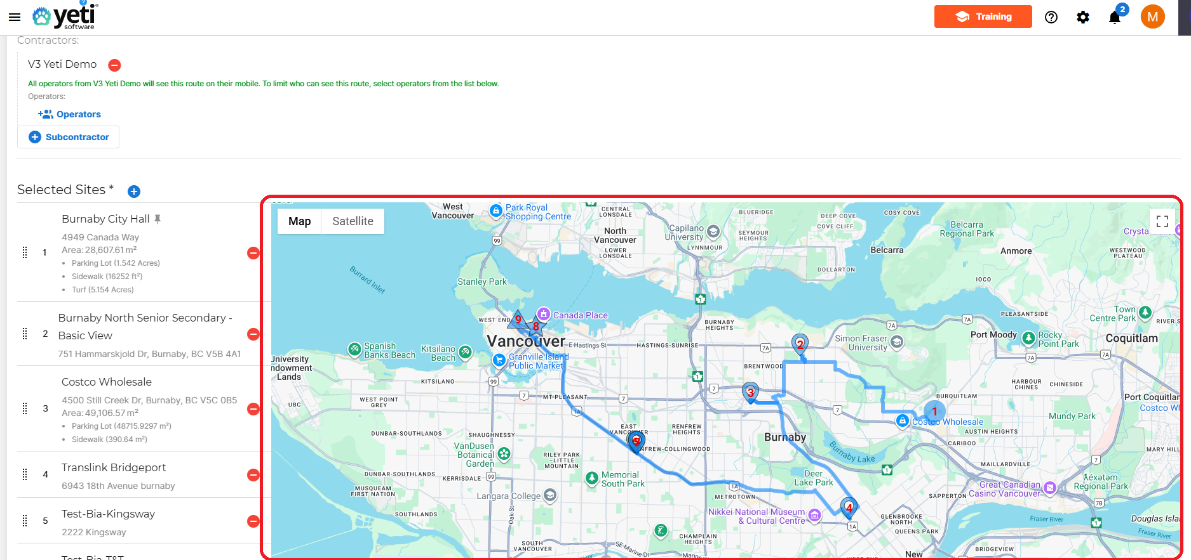Toggle fullscreen map view
Viewport: 1191px width, 560px height.
[x=1162, y=221]
